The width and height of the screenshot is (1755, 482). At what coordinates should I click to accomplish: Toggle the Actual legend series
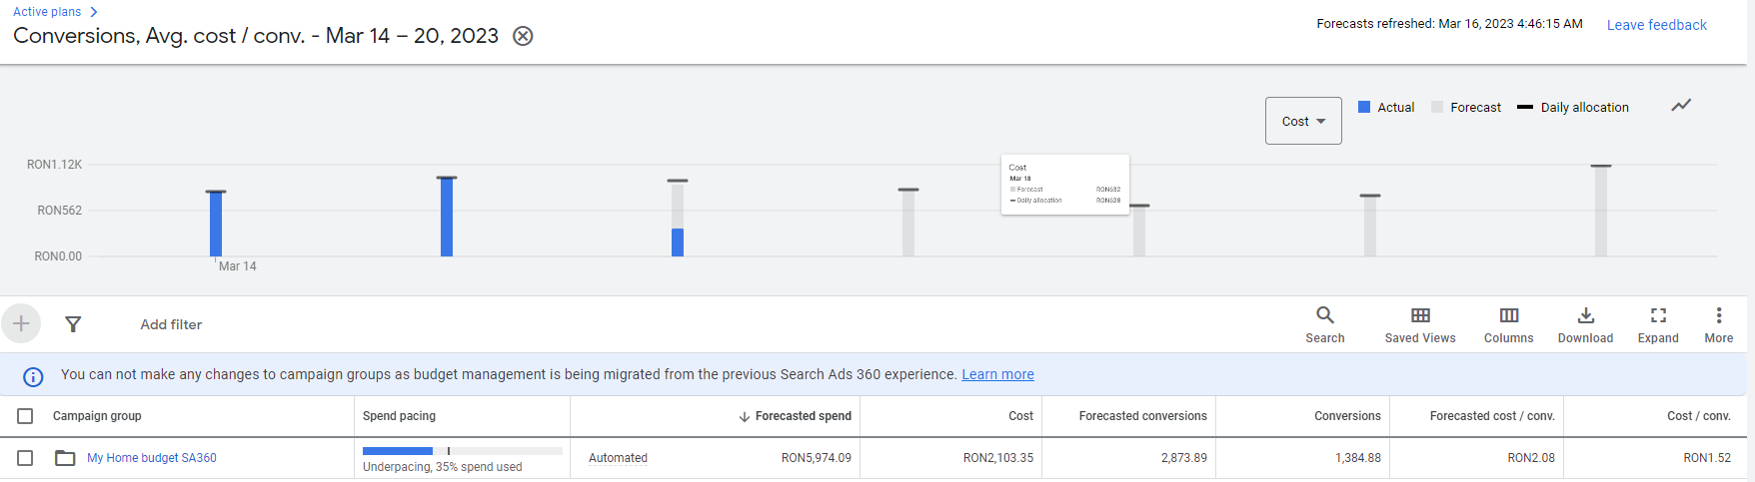tap(1386, 107)
